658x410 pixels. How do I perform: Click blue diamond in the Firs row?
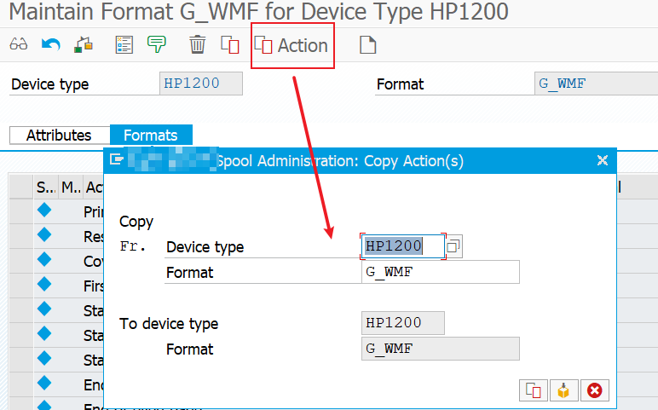44,284
